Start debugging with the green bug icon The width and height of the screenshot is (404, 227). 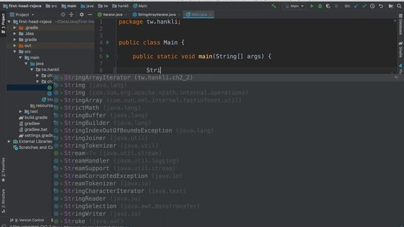320,6
